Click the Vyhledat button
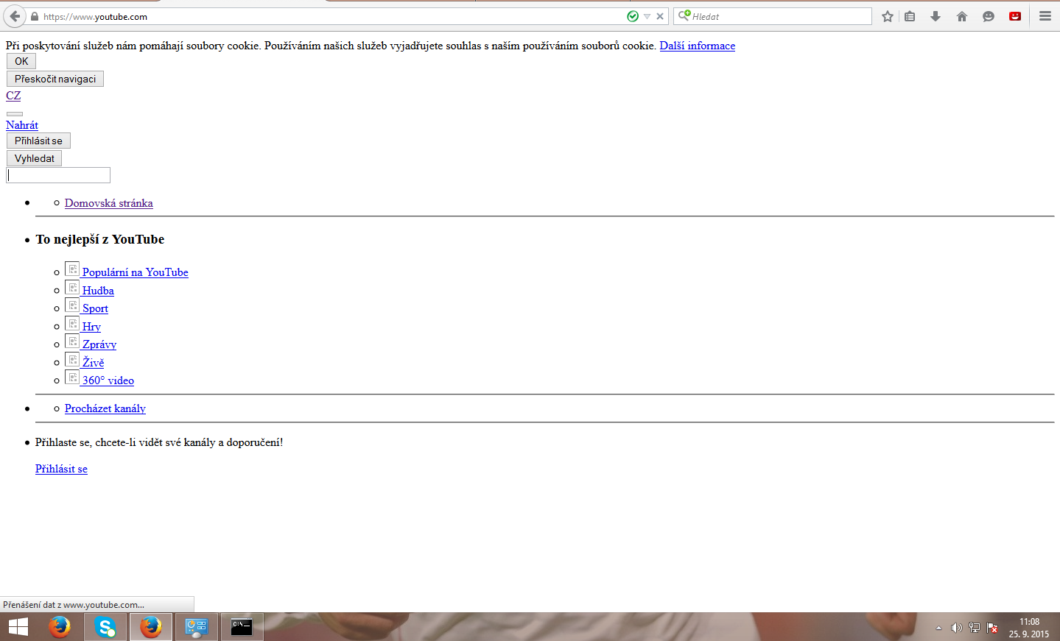 point(35,158)
